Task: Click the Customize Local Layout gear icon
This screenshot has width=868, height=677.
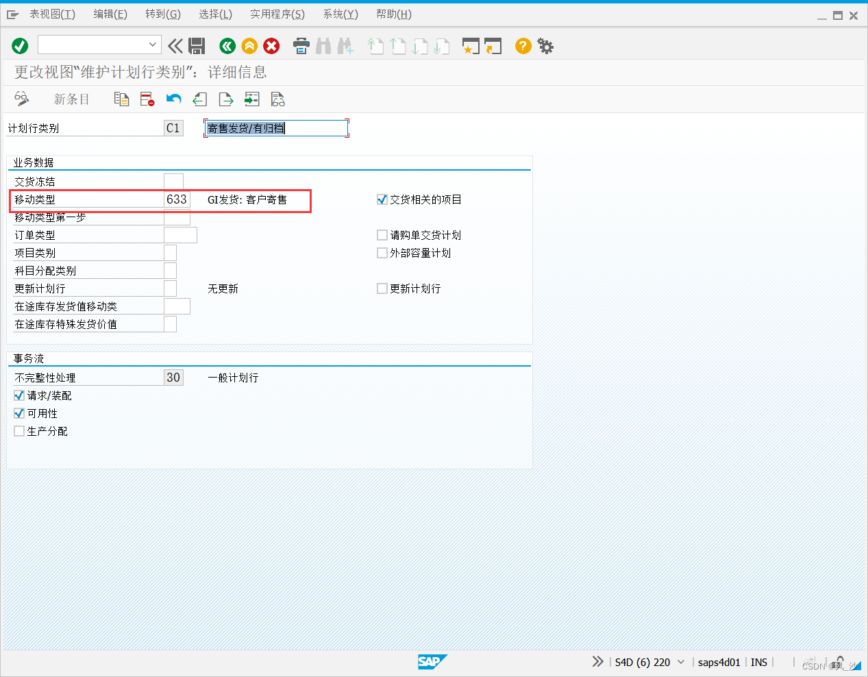Action: pyautogui.click(x=545, y=45)
